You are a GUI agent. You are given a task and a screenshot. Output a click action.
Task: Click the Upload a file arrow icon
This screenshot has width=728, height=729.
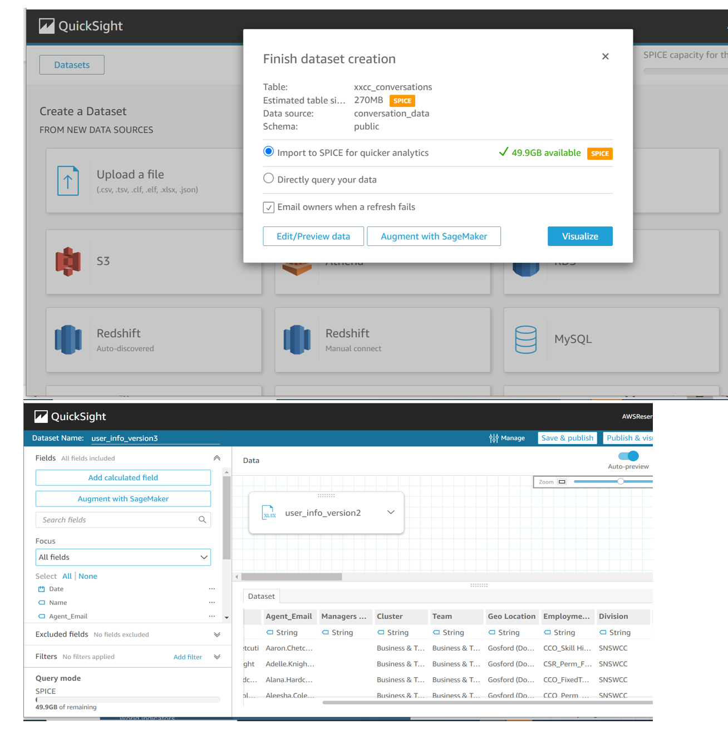coord(68,181)
